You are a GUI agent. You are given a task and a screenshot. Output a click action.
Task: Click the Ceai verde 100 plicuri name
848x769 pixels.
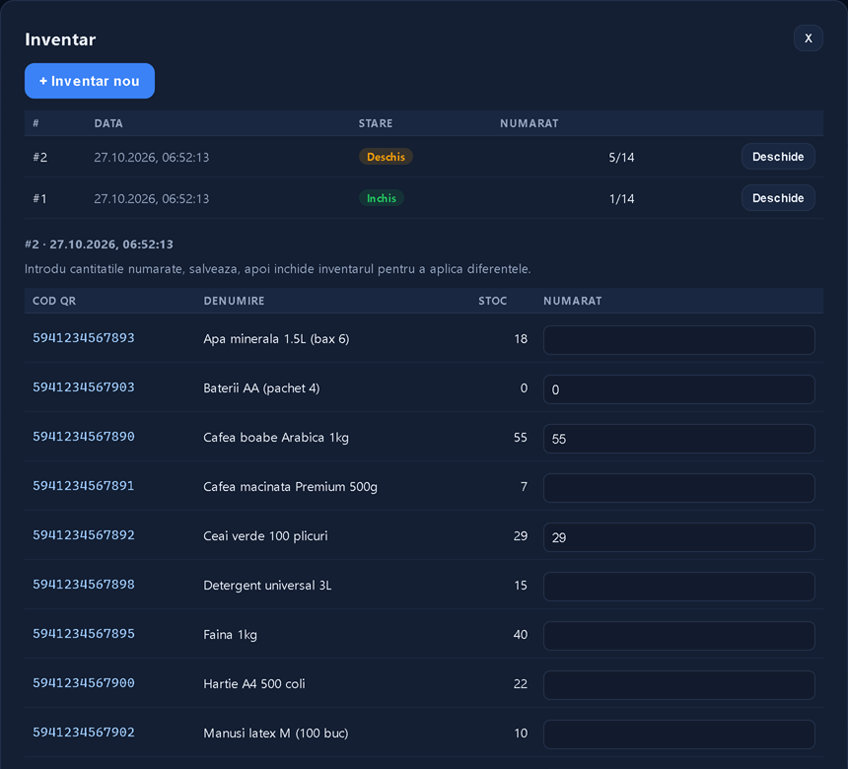(265, 536)
